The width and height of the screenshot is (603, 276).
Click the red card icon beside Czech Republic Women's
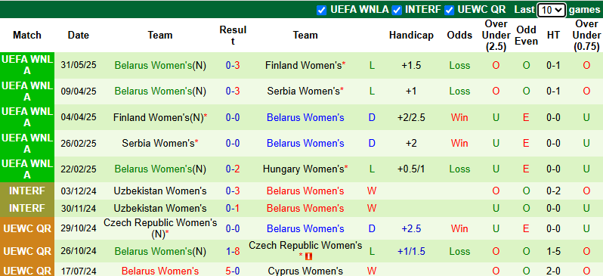[x=308, y=256]
